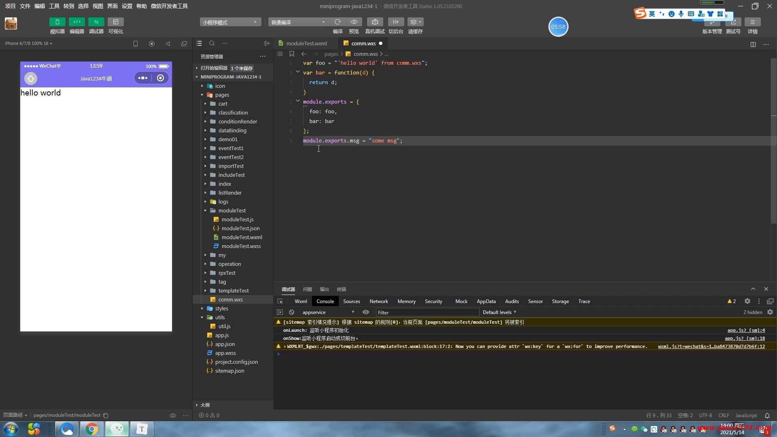Image resolution: width=777 pixels, height=437 pixels.
Task: Open the mini program capsule menu dots
Action: coord(143,78)
